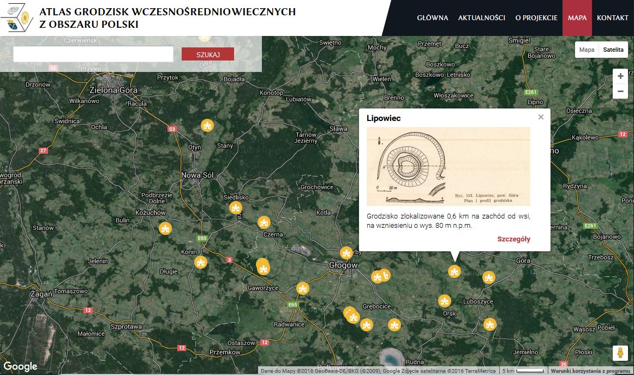Close the Lipowiec info popup

(541, 117)
